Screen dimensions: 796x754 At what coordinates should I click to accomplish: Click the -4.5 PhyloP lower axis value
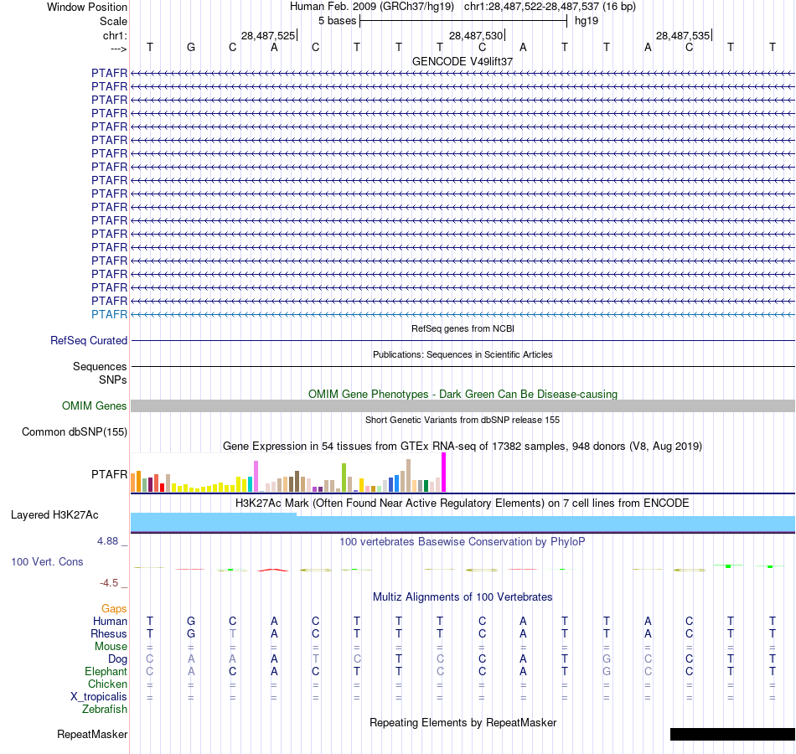click(109, 583)
